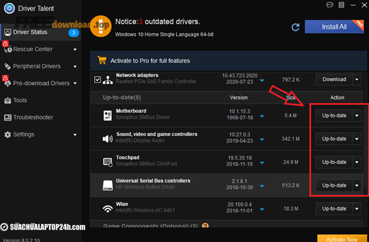Refresh driver scan with the circular arrow icon
The width and height of the screenshot is (369, 242).
[x=296, y=27]
